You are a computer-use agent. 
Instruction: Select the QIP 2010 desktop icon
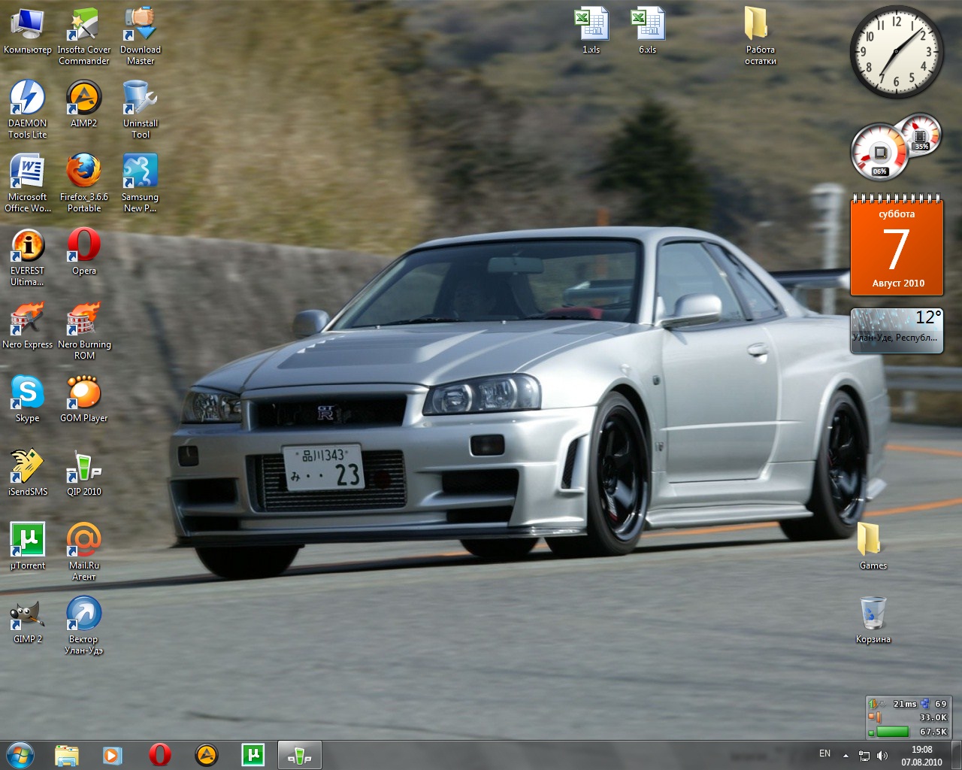click(x=83, y=467)
